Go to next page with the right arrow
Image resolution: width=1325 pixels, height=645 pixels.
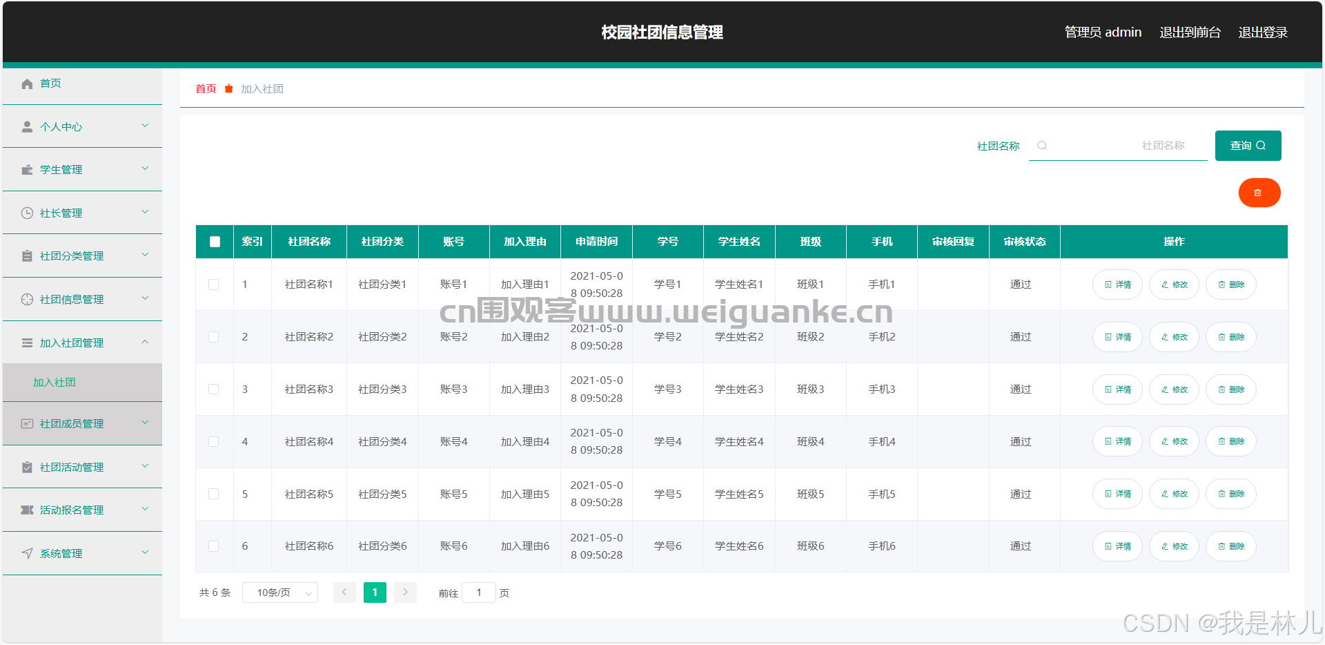(x=405, y=592)
